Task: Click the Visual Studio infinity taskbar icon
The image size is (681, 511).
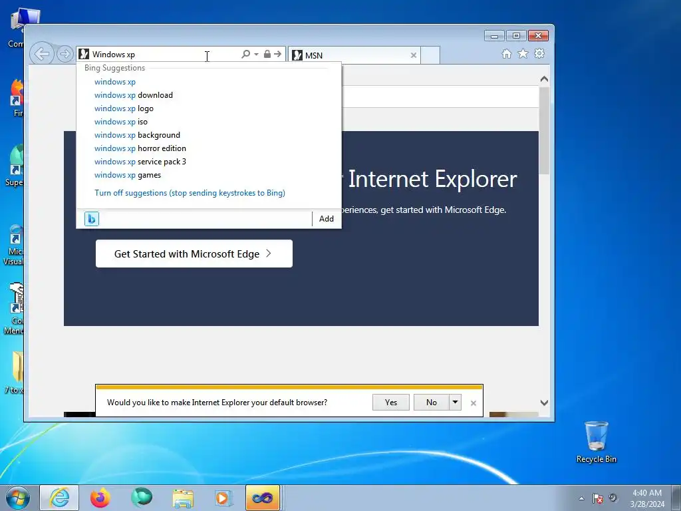Action: (x=262, y=498)
